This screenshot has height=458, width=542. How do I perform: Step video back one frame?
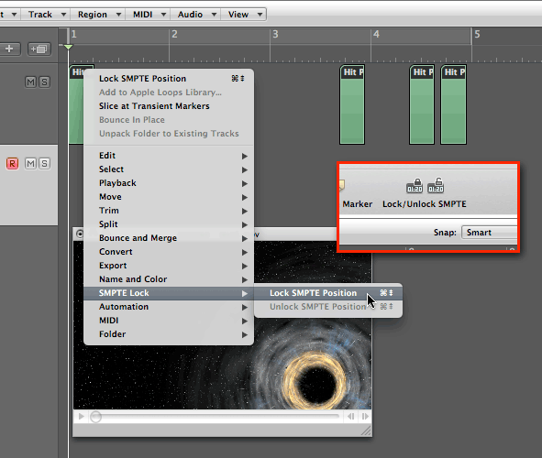350,417
